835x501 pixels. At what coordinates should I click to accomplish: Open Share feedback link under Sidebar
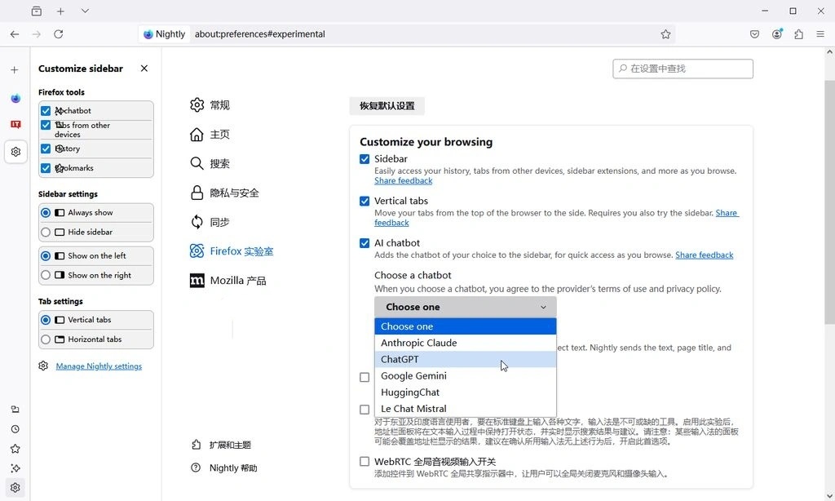click(403, 180)
